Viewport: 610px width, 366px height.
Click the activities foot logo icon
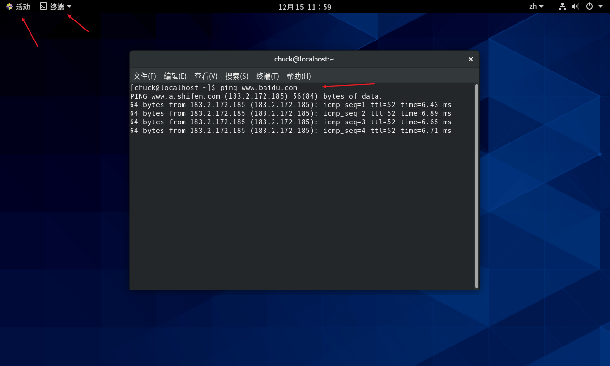[9, 7]
